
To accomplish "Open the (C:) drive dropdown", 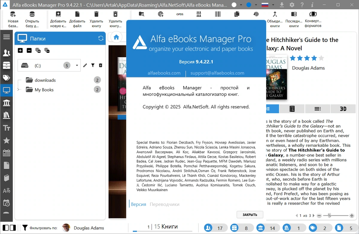I will coord(77,65).
